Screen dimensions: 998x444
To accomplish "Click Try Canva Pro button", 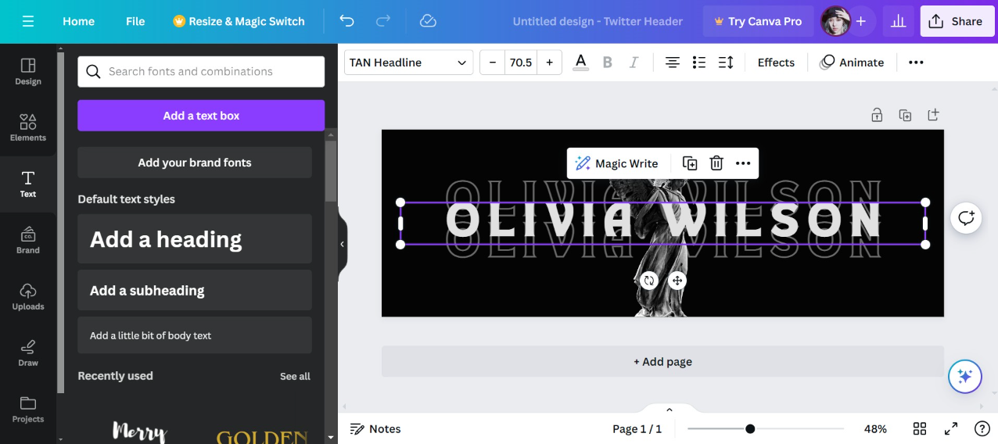I will [758, 21].
